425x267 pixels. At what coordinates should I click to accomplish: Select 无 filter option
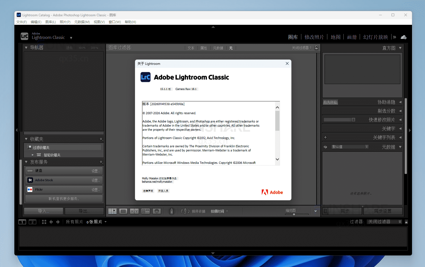[231, 48]
